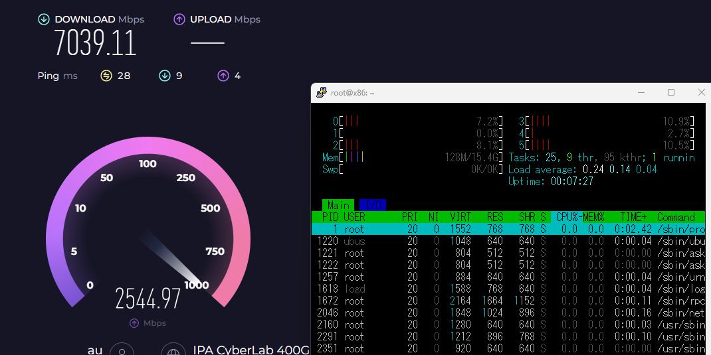Click the PuTTY icon in the terminal title bar
This screenshot has width=711, height=355.
tap(322, 93)
